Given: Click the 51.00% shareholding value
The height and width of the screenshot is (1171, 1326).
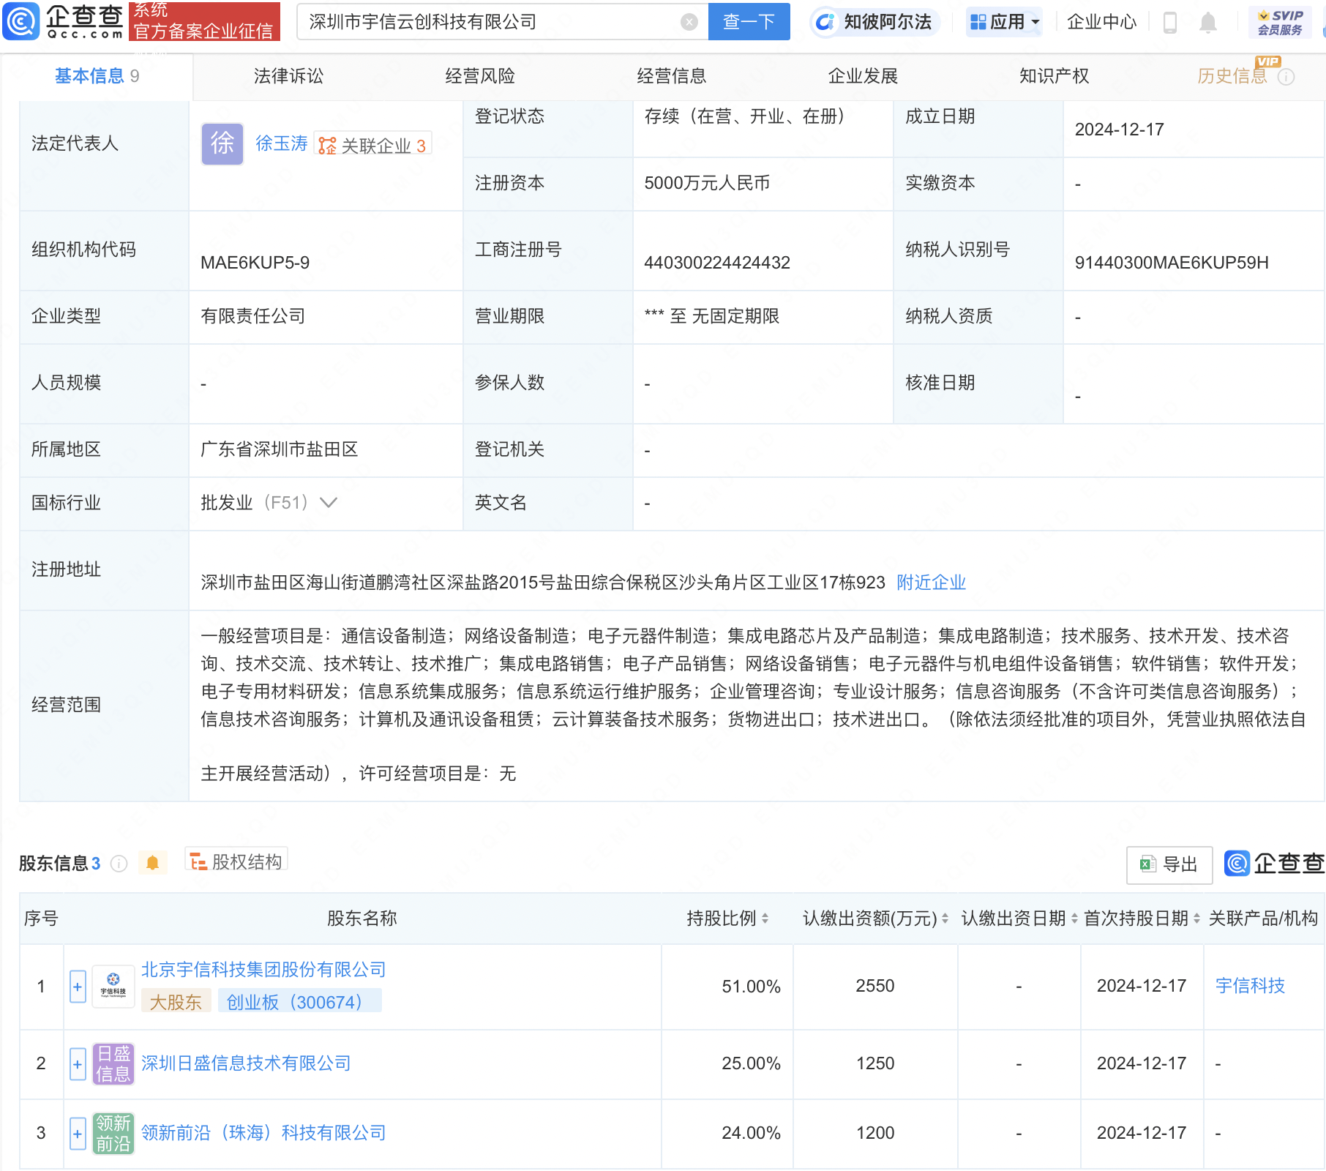Looking at the screenshot, I should click(751, 987).
